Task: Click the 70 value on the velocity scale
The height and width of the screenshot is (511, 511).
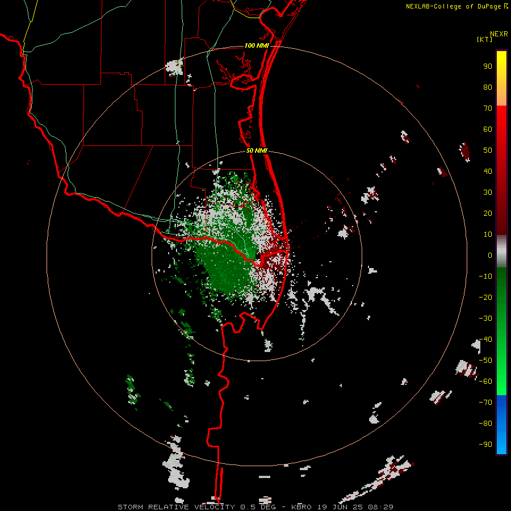Action: pyautogui.click(x=488, y=108)
